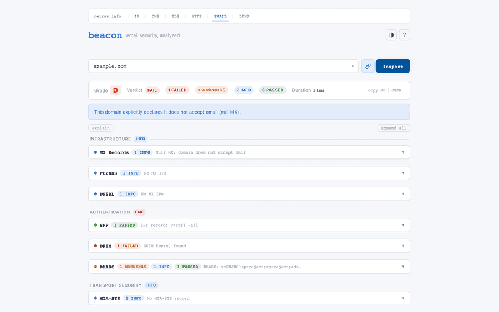499x312 pixels.
Task: Clear the domain input with X icon
Action: [353, 66]
